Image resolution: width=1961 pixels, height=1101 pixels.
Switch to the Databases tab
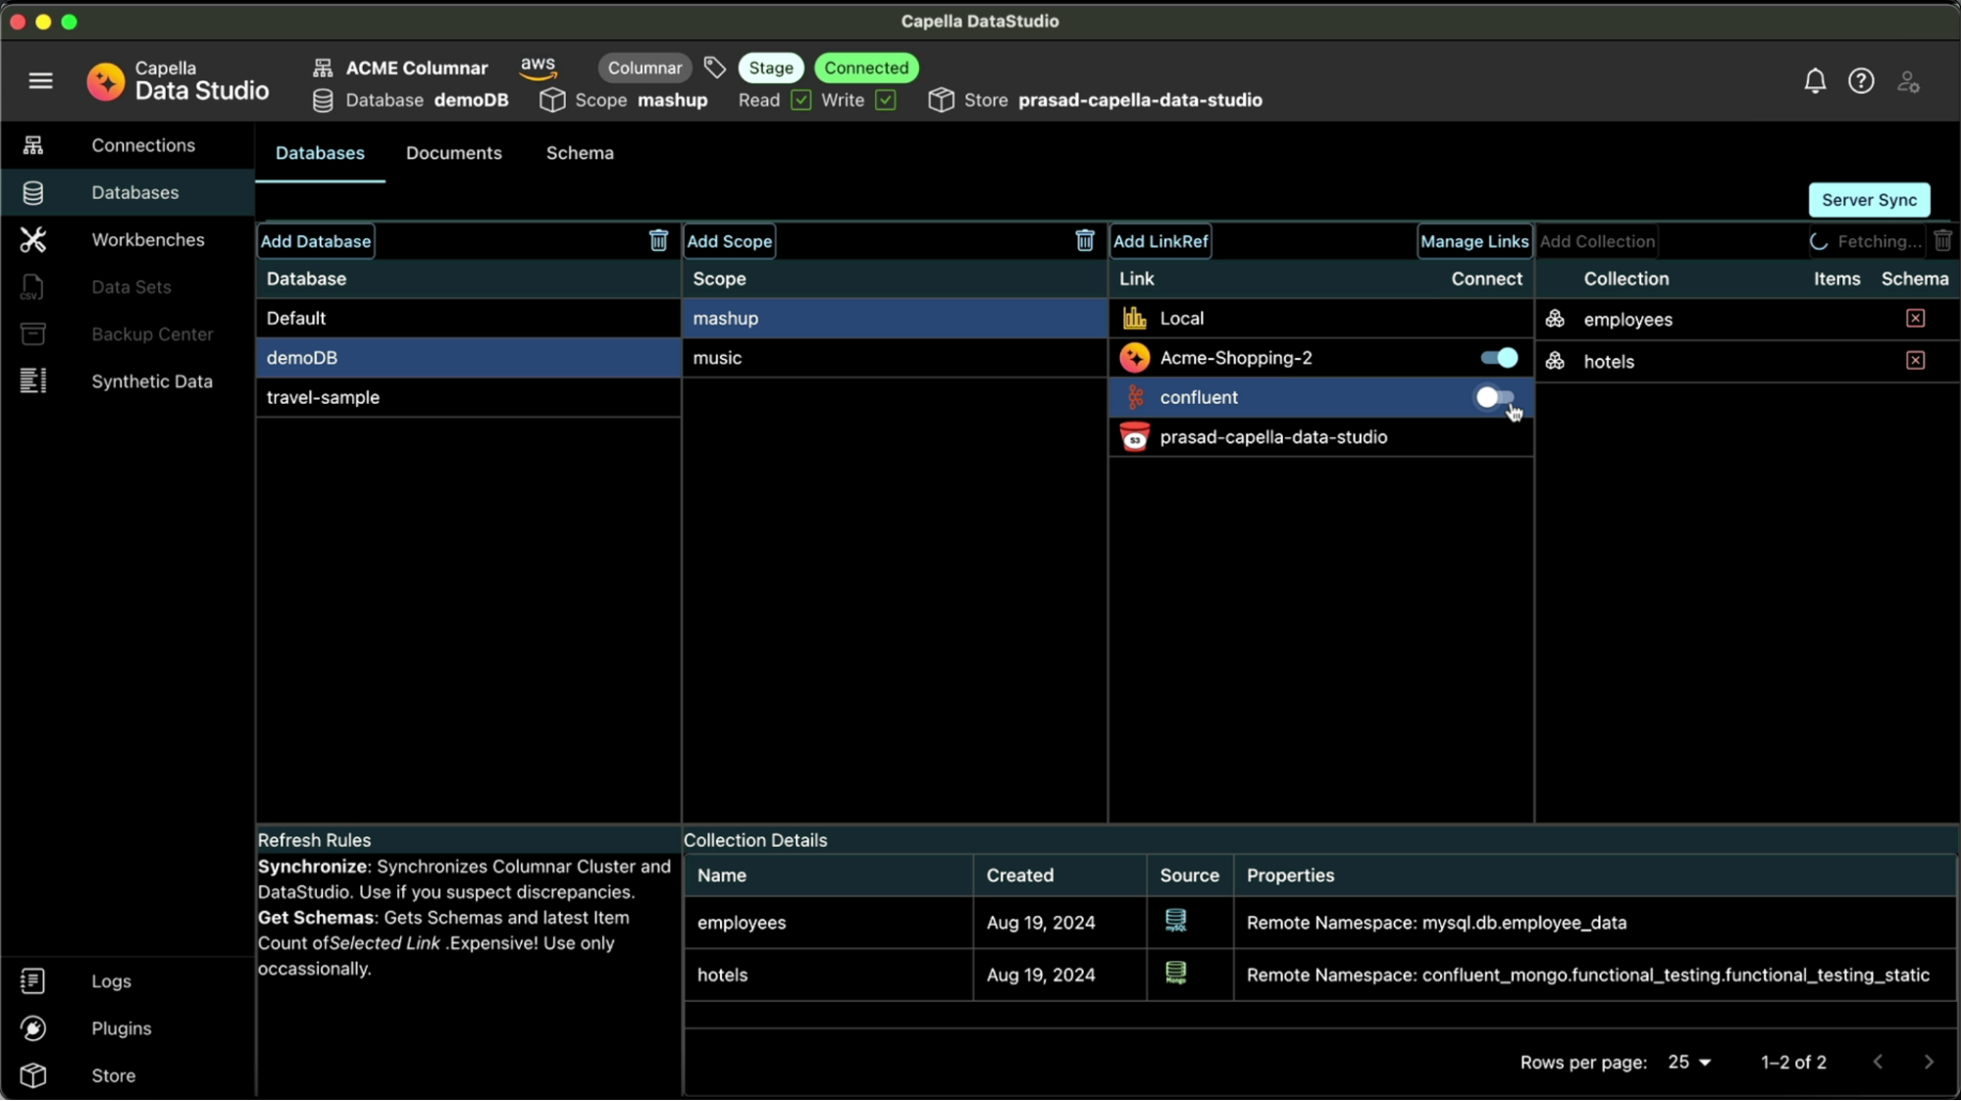(x=320, y=153)
